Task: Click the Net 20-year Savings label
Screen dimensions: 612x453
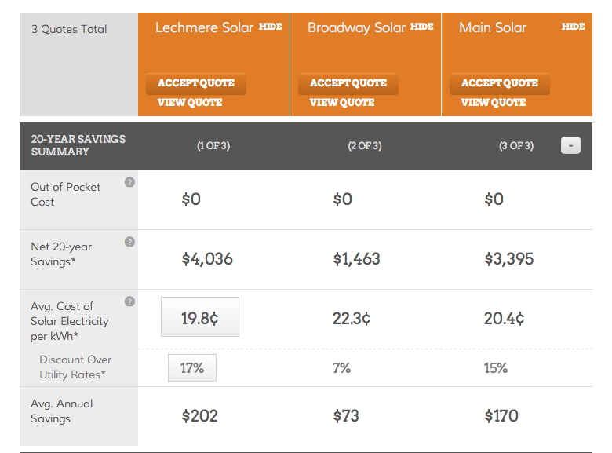Action: tap(61, 254)
